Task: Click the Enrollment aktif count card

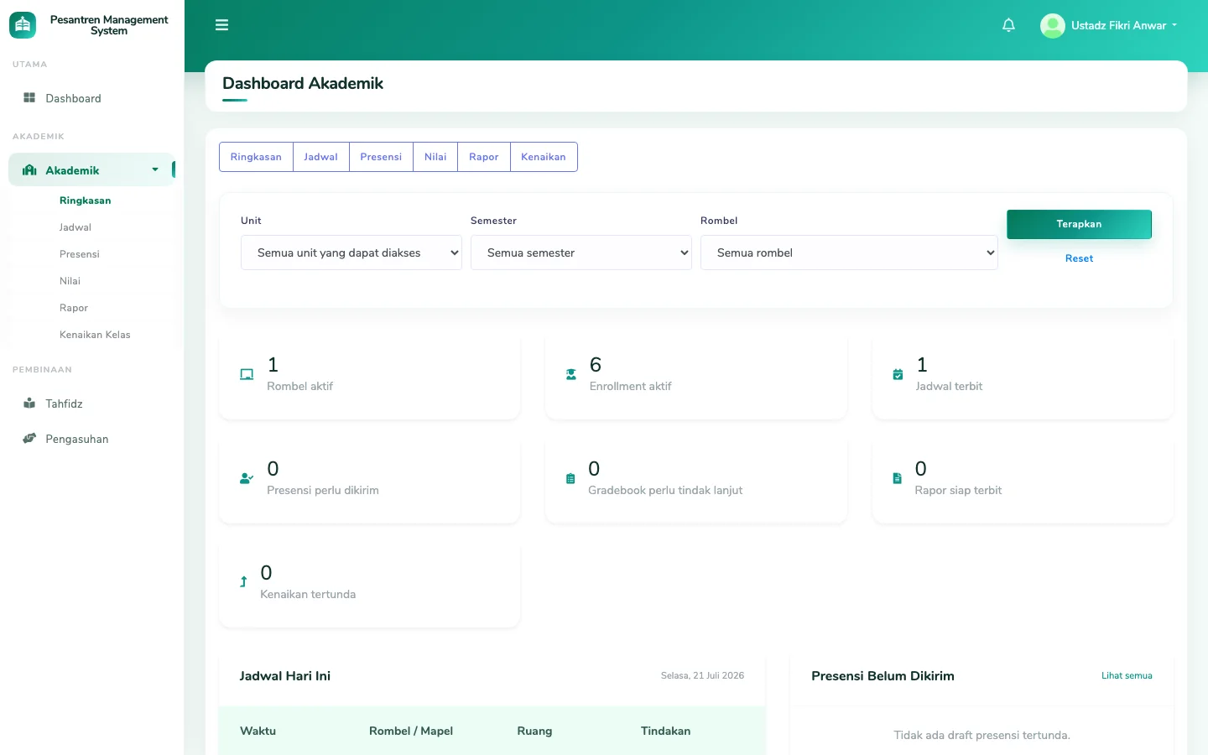Action: 696,377
